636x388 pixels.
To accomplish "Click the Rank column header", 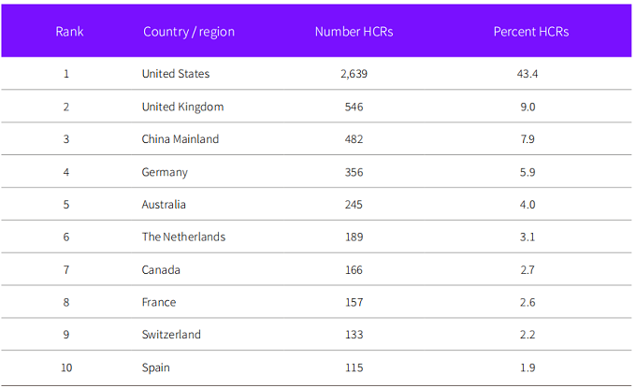I will coord(69,32).
